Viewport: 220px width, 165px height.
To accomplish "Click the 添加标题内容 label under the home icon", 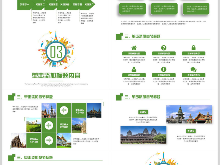I will [134, 54].
